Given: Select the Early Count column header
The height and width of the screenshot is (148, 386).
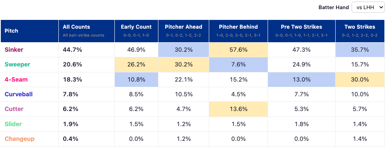Looking at the screenshot, I should pos(136,31).
